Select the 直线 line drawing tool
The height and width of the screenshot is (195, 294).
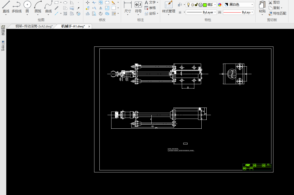pyautogui.click(x=6, y=7)
